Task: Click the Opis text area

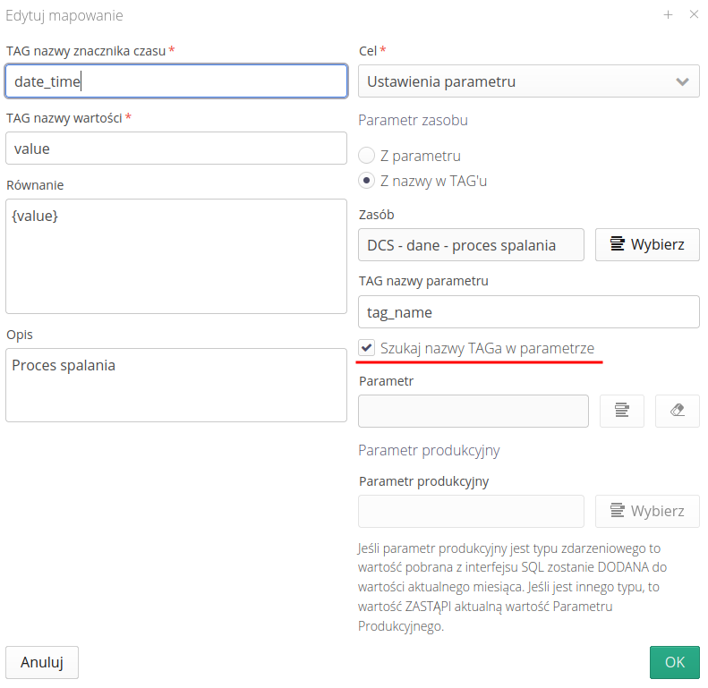Action: click(175, 385)
